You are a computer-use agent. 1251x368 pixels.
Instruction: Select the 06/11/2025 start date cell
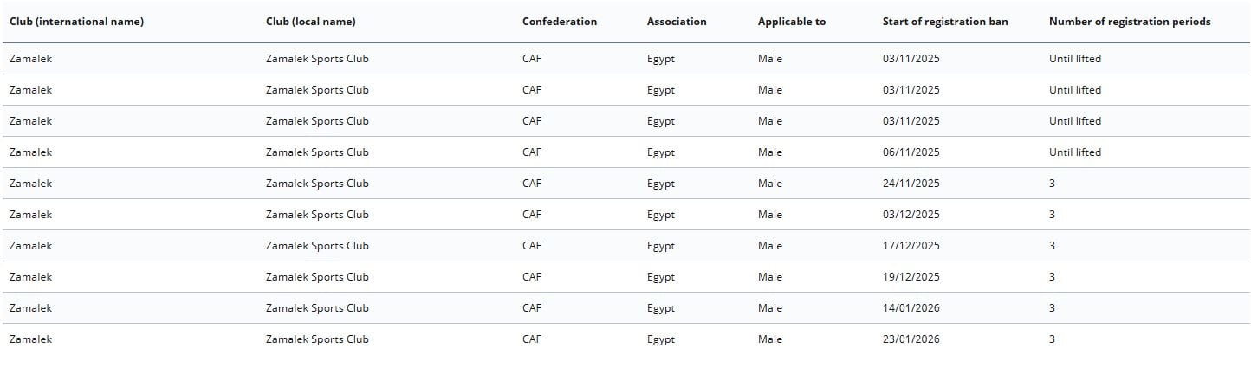click(911, 152)
